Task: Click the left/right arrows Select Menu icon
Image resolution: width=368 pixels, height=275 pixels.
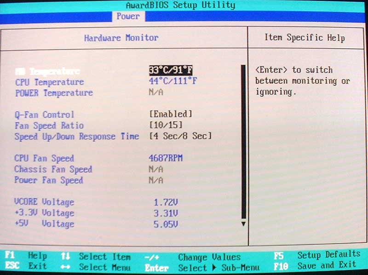Action: [x=66, y=267]
